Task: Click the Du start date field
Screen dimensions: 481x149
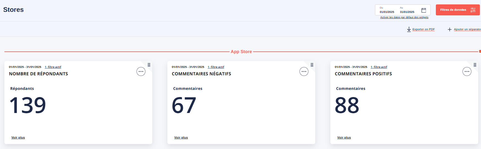Action: pos(387,12)
